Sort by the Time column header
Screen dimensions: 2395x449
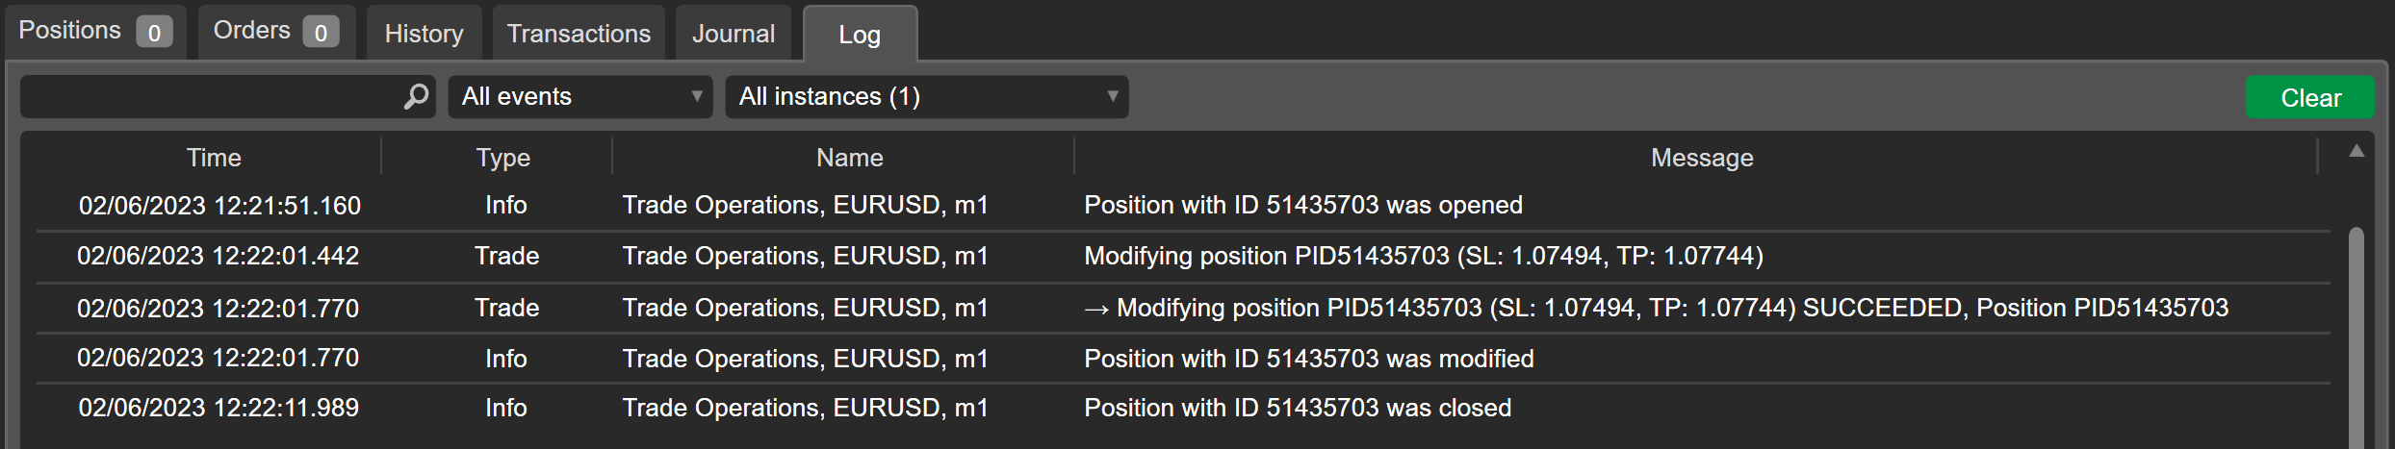pyautogui.click(x=213, y=157)
